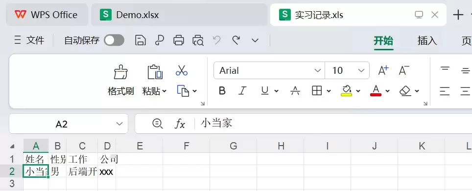Image resolution: width=472 pixels, height=191 pixels.
Task: Click the Redo arrow
Action: click(x=236, y=40)
